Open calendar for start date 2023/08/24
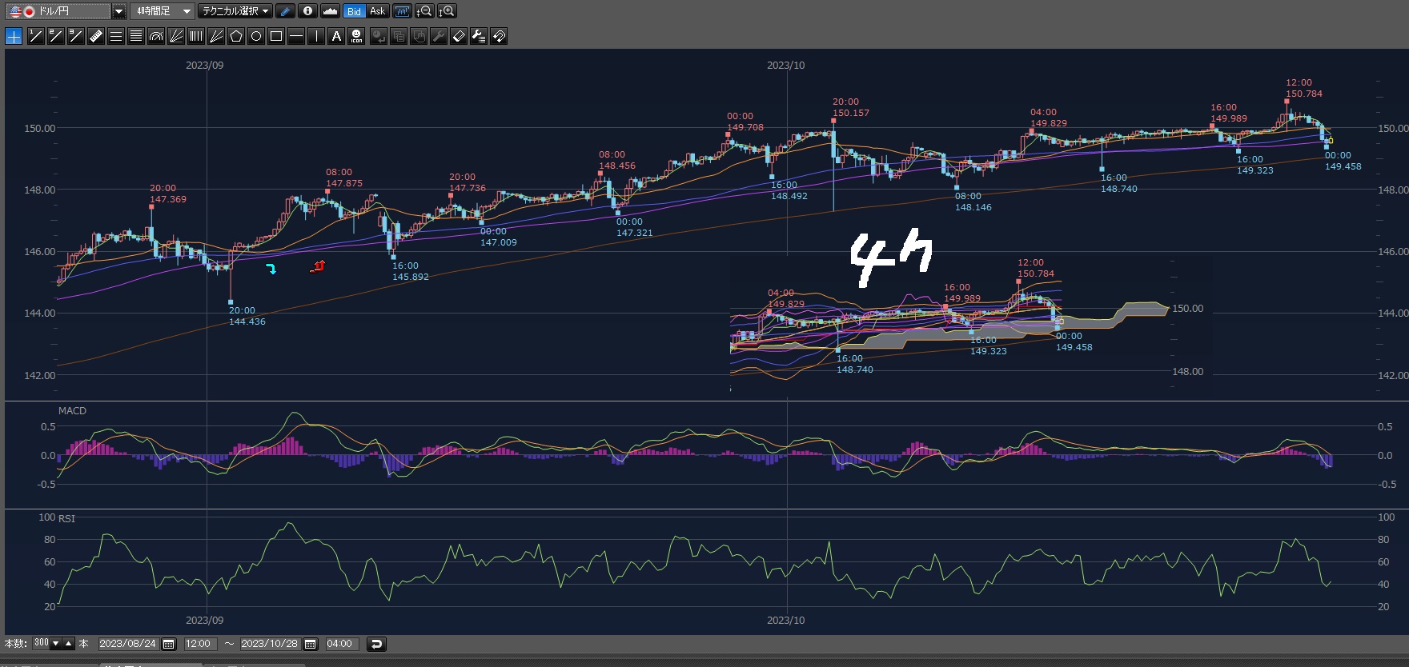The width and height of the screenshot is (1409, 667). click(x=169, y=644)
